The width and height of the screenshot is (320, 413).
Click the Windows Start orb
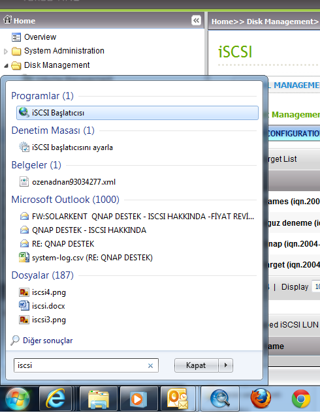point(18,399)
